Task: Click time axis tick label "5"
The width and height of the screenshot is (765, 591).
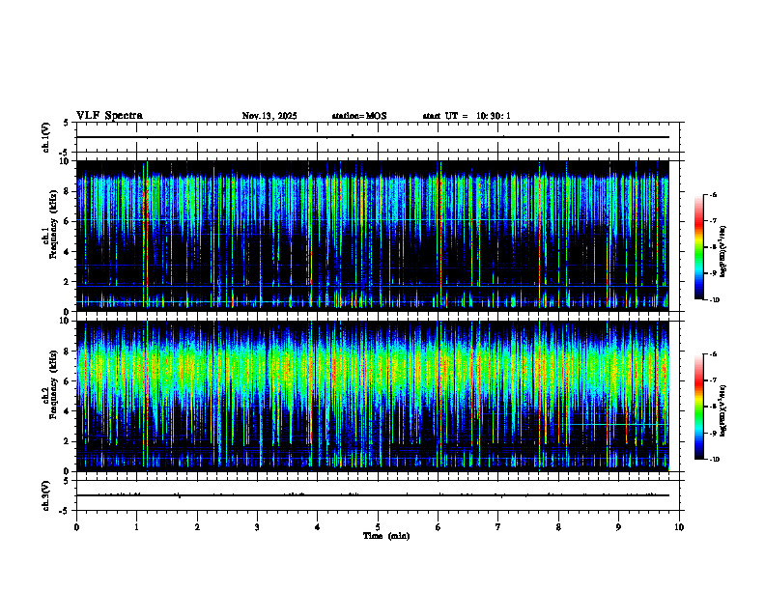Action: click(x=378, y=527)
